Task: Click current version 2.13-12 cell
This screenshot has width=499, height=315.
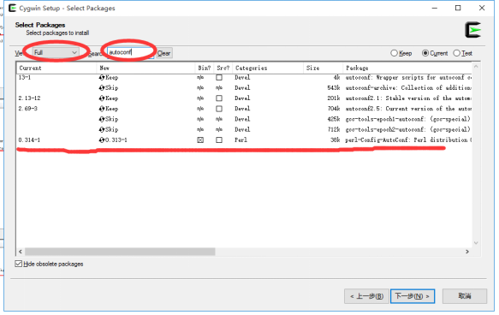Action: tap(29, 98)
